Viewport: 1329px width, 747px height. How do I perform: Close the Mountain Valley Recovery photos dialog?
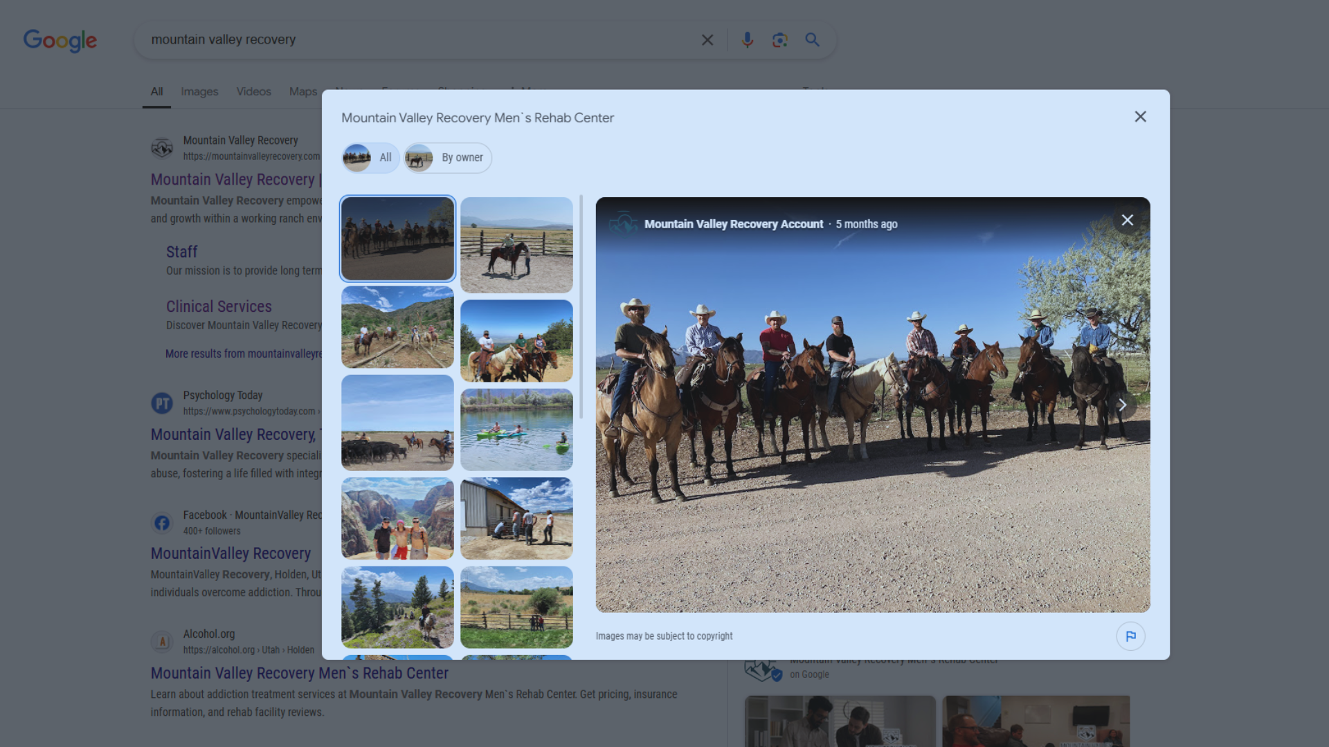pos(1140,117)
